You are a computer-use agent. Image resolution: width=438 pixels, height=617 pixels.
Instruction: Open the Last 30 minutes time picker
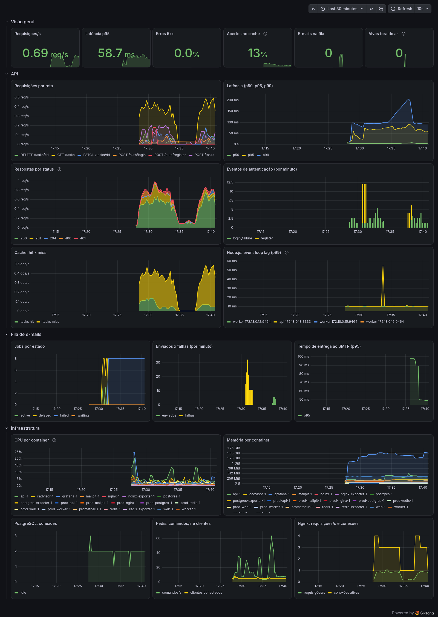pyautogui.click(x=342, y=9)
